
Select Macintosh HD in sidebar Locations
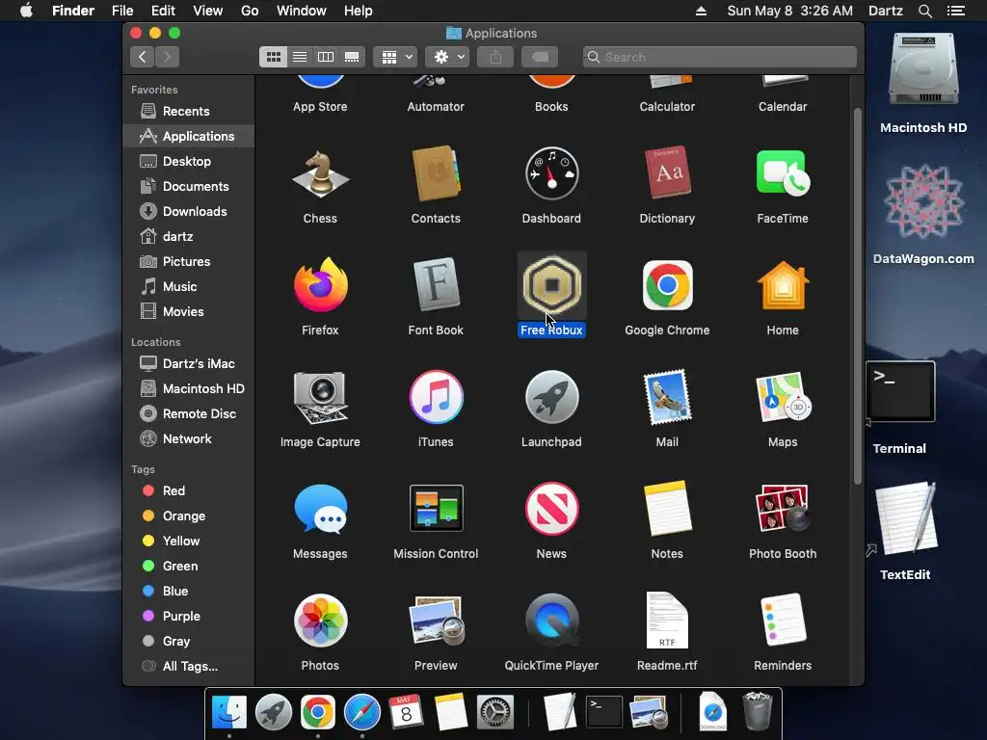pos(188,389)
